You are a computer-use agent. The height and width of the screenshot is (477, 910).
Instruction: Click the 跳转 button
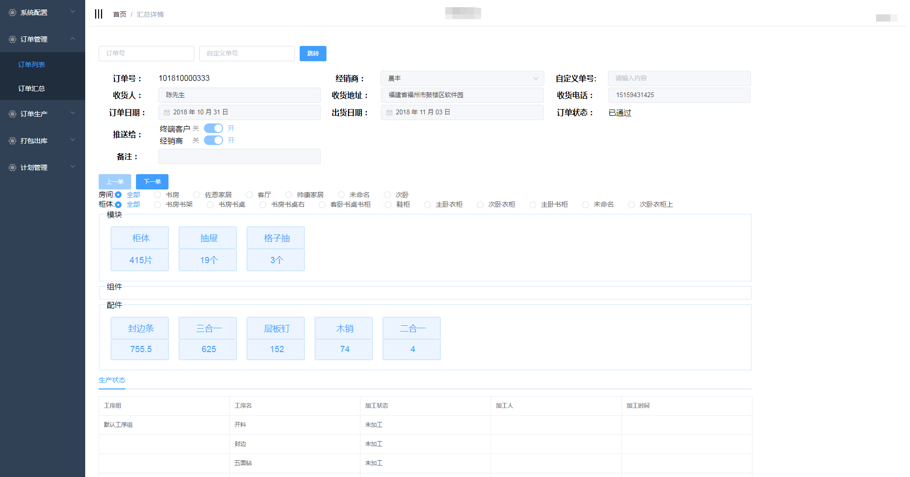tap(313, 54)
